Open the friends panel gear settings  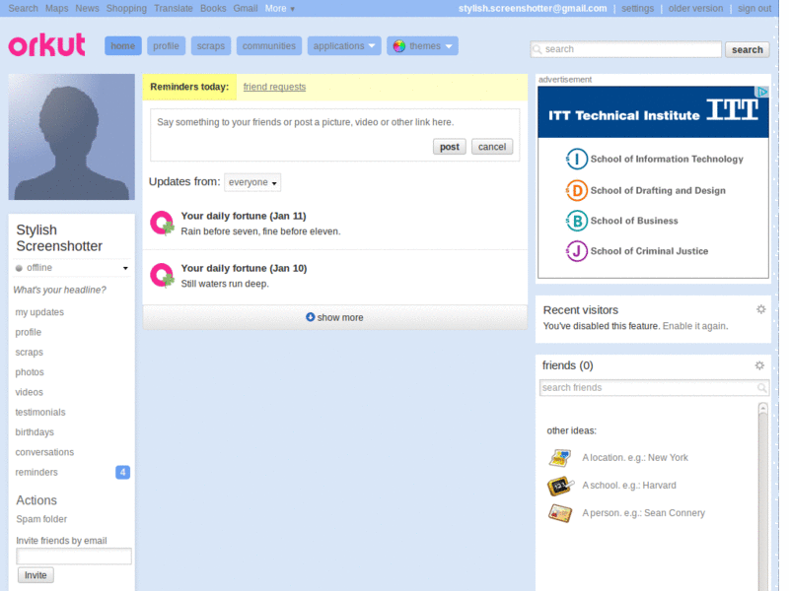pyautogui.click(x=759, y=365)
